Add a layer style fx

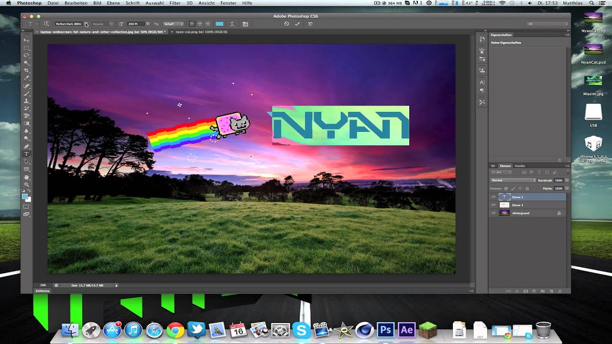click(517, 291)
